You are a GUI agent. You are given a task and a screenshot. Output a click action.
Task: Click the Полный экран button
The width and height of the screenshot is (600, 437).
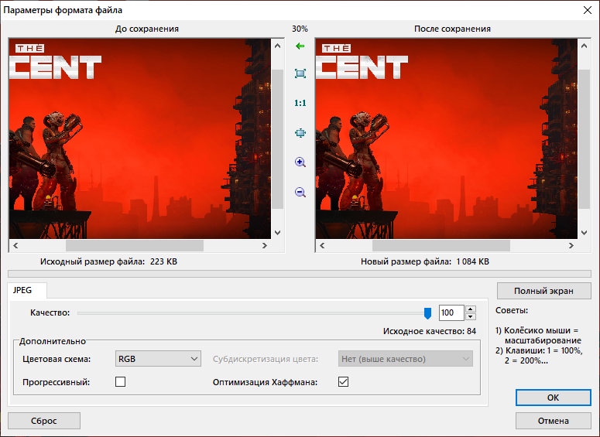coord(543,291)
